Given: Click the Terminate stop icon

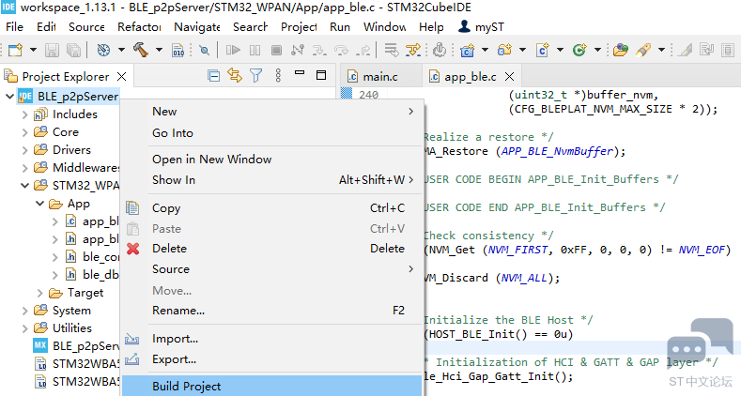Looking at the screenshot, I should [x=276, y=50].
